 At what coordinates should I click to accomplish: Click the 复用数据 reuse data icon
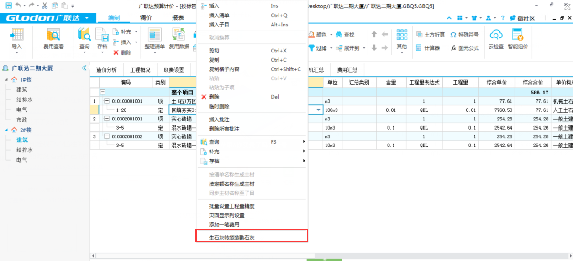click(x=179, y=38)
